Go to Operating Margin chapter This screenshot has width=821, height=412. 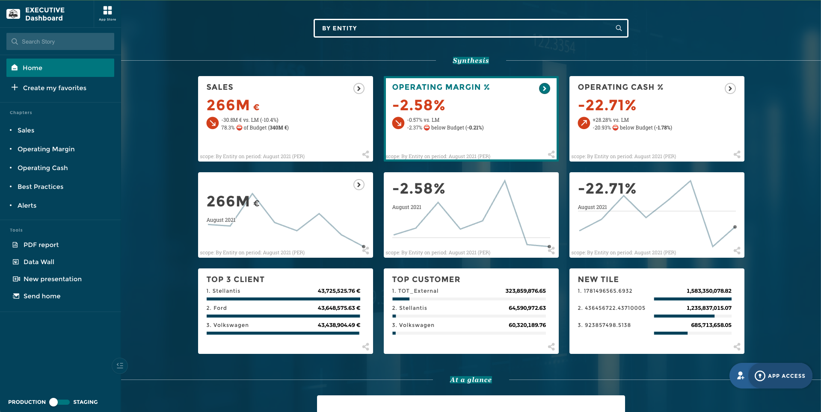tap(46, 149)
